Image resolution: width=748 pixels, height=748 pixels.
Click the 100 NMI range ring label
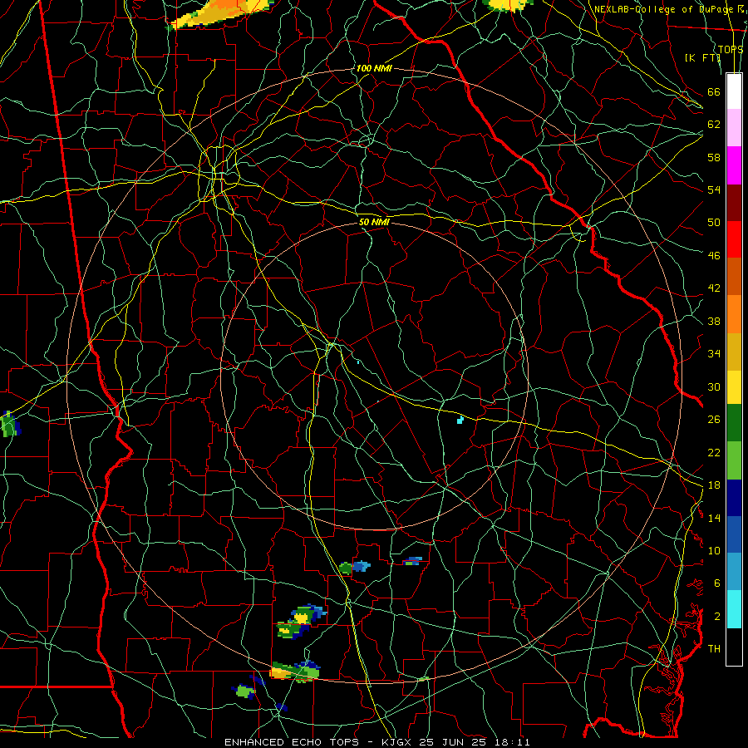[373, 68]
